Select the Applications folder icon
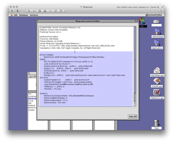This screenshot has height=142, width=173. [157, 43]
